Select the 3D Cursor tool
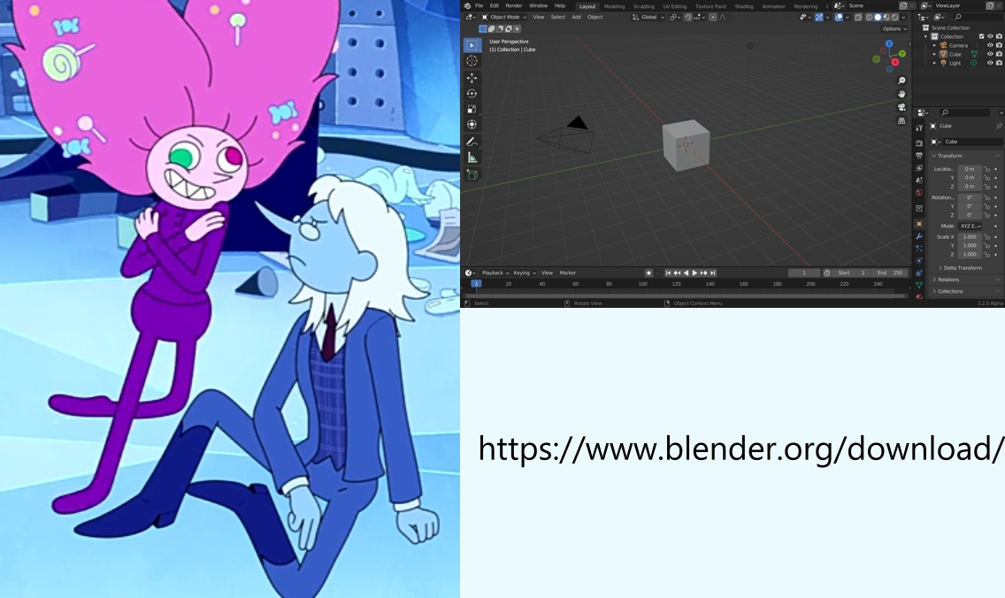 (x=472, y=61)
